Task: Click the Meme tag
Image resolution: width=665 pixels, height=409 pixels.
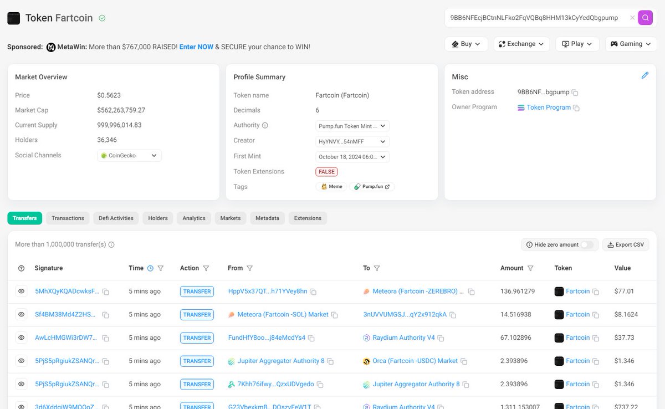Action: click(331, 187)
